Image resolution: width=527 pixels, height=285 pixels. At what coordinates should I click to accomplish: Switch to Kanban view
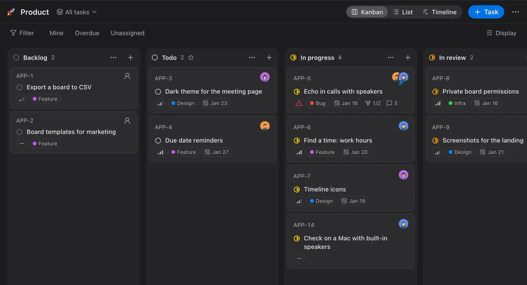367,12
